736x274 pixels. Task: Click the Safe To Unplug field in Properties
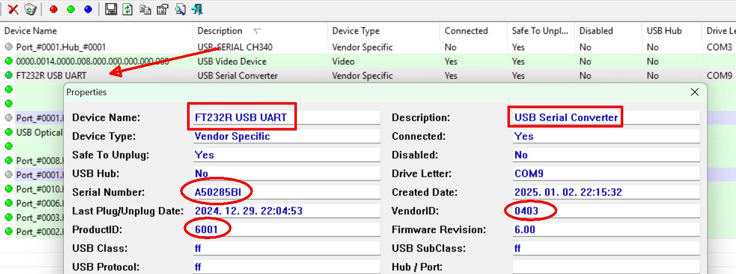tap(286, 155)
